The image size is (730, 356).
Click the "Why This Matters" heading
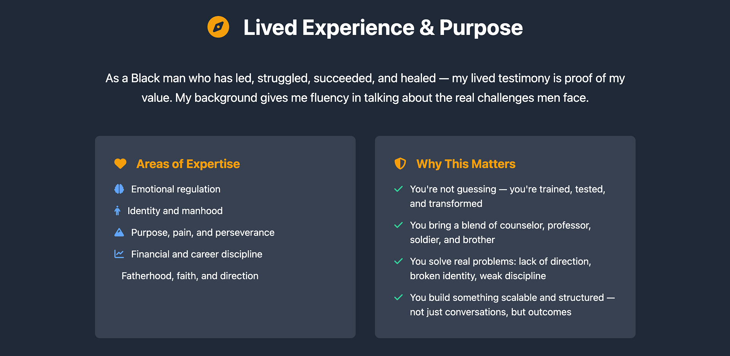pyautogui.click(x=466, y=164)
